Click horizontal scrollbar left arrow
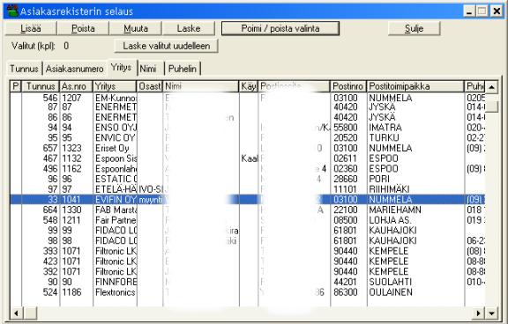This screenshot has height=324, width=508. pyautogui.click(x=16, y=313)
